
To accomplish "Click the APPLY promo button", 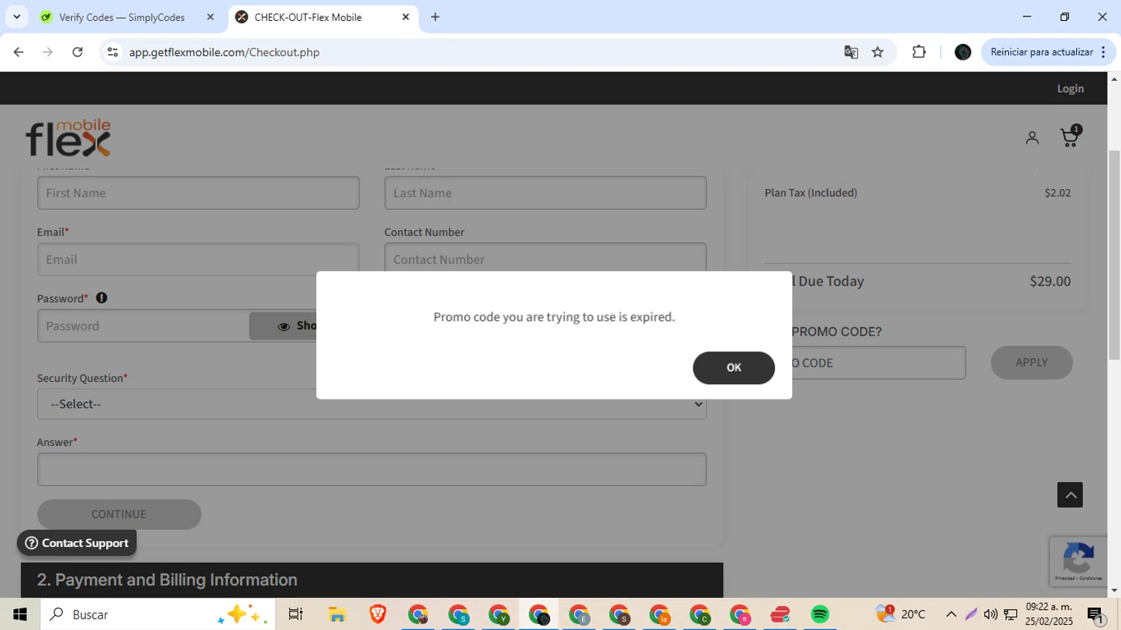I will coord(1031,362).
